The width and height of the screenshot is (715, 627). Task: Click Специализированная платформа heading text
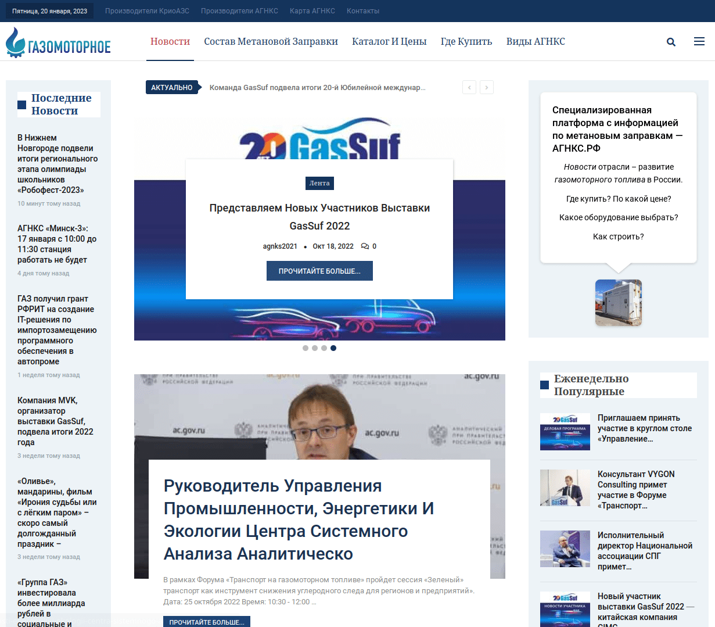click(617, 129)
